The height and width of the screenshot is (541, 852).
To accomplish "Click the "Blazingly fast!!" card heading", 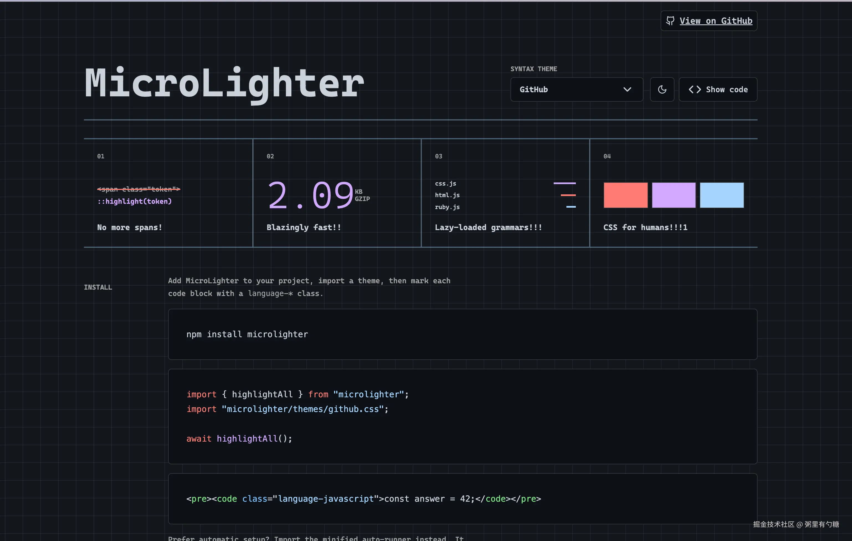I will (304, 227).
